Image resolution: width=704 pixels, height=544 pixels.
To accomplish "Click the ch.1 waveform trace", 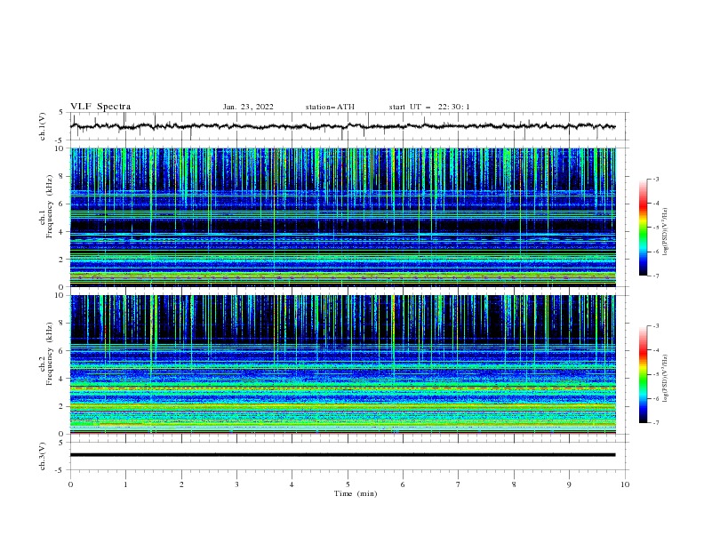I will point(342,126).
